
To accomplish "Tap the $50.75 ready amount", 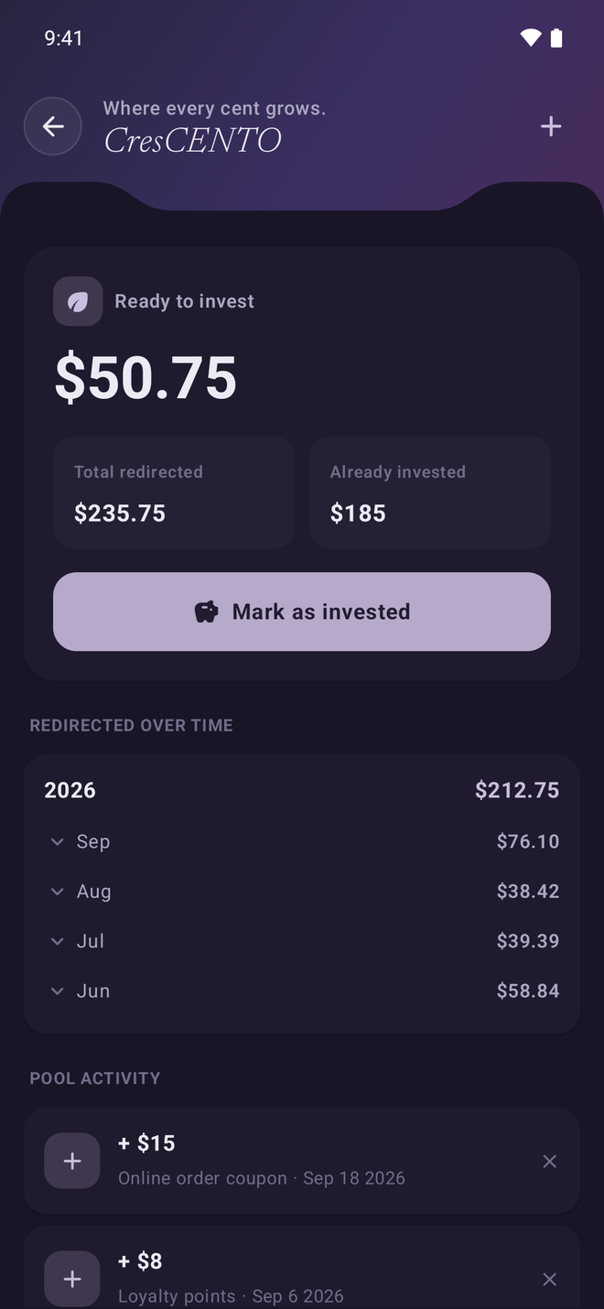I will 146,377.
